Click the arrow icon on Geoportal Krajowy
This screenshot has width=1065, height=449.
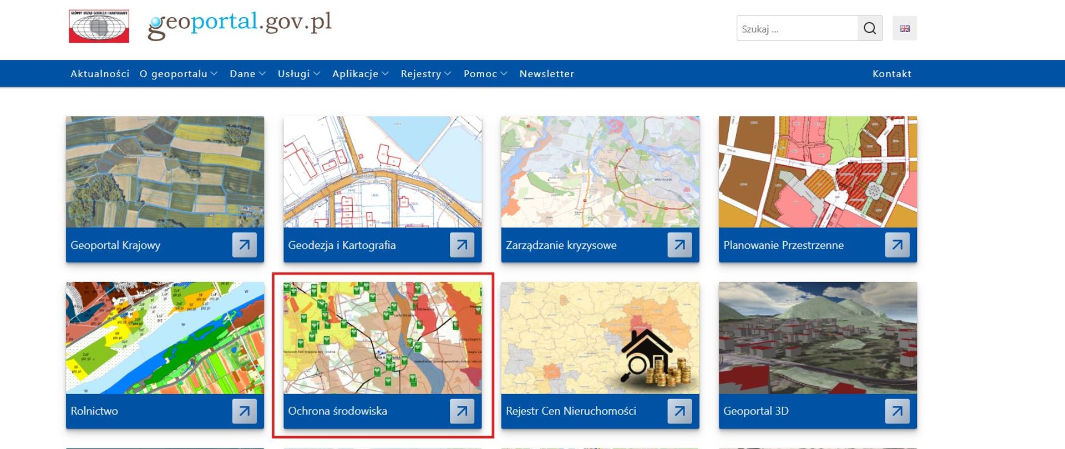coord(244,245)
